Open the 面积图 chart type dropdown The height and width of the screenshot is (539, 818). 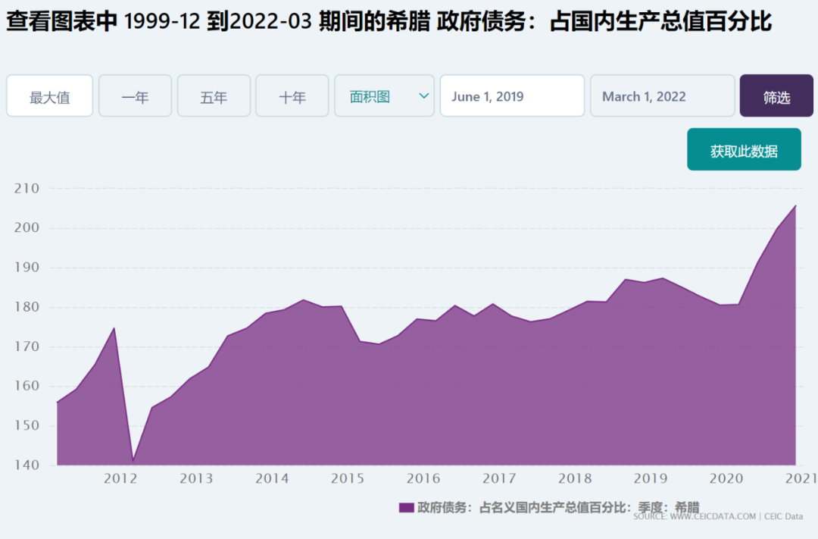[385, 96]
